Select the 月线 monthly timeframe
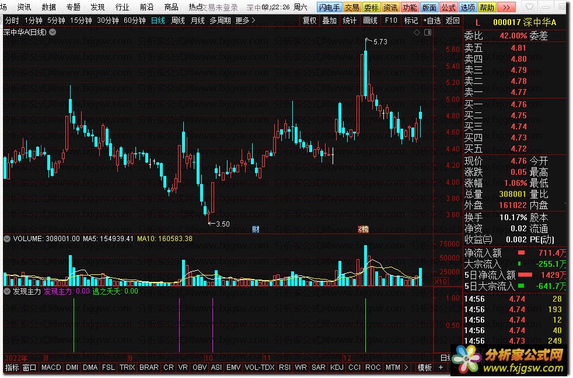 click(198, 20)
